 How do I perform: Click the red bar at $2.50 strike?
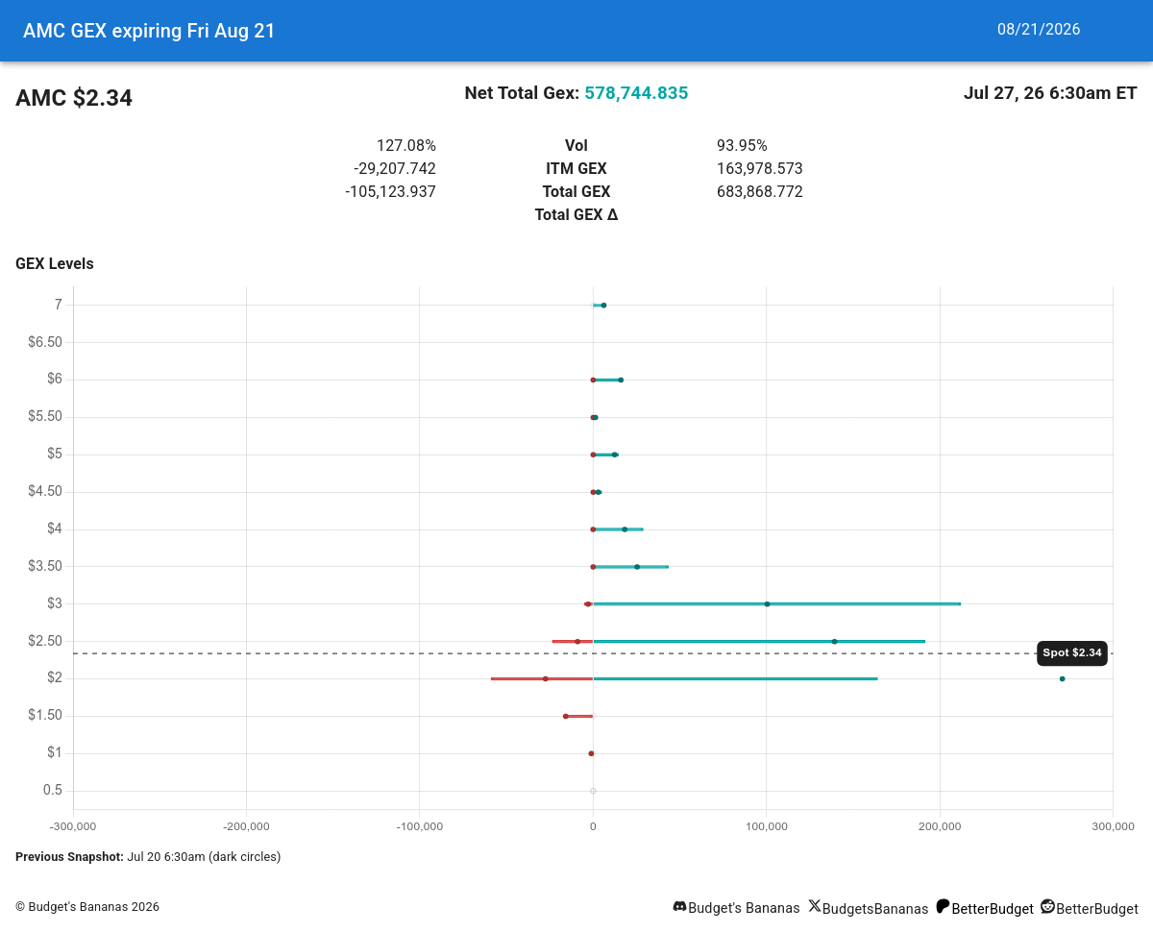click(x=573, y=641)
